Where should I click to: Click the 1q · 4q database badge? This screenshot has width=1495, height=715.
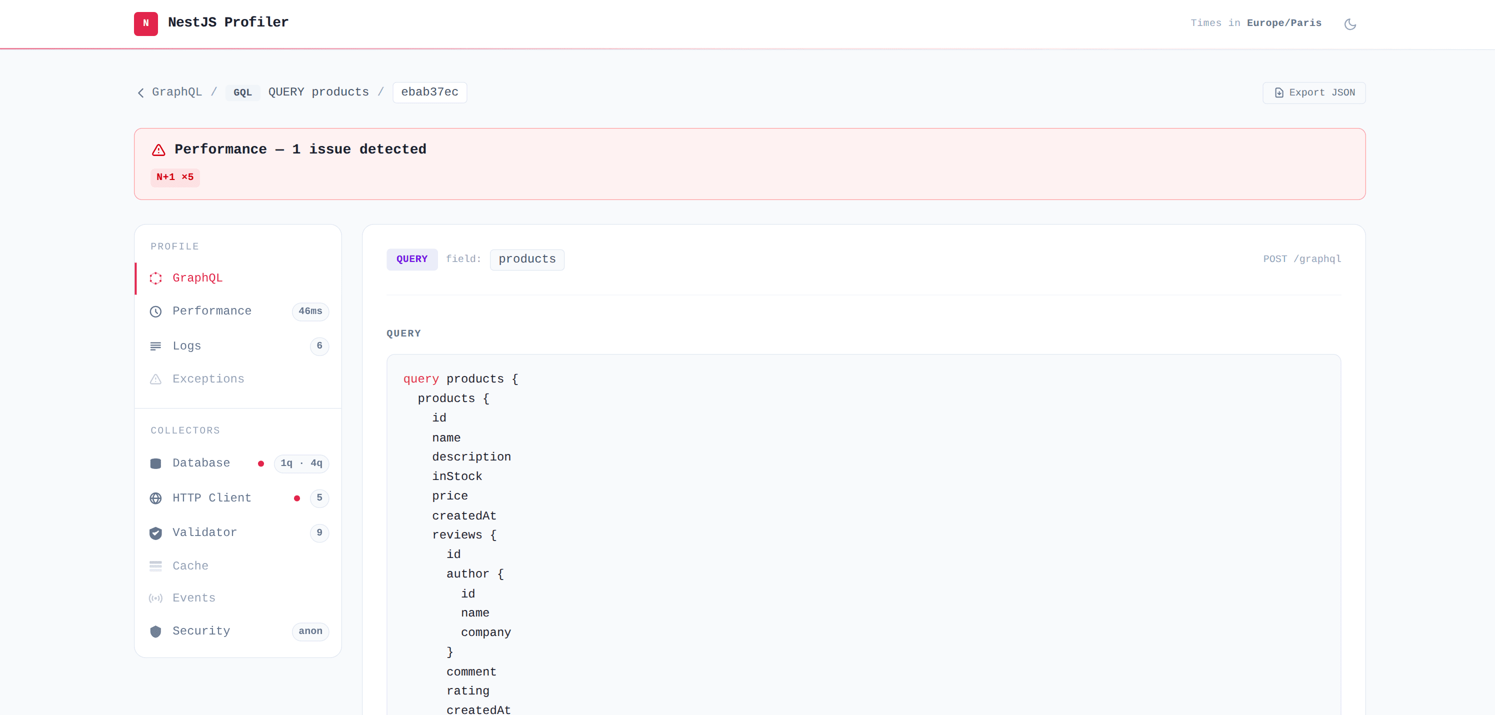pos(301,463)
